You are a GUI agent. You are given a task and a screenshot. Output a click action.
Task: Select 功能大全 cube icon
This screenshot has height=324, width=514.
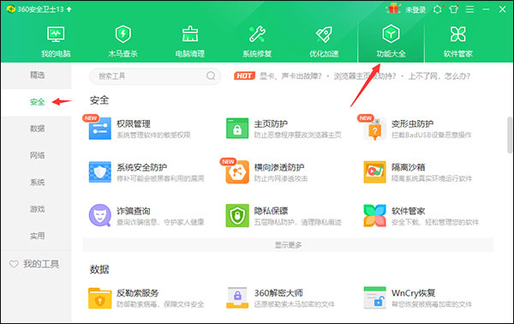(391, 33)
